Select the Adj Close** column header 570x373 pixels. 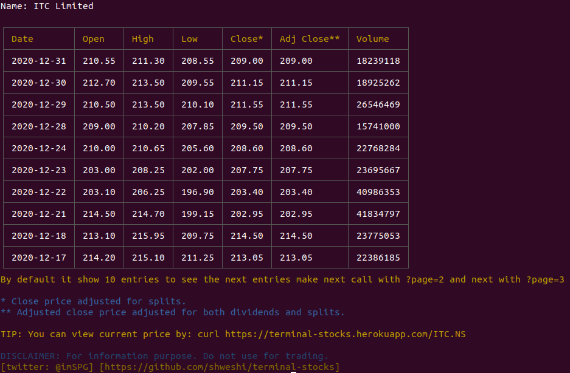click(310, 39)
